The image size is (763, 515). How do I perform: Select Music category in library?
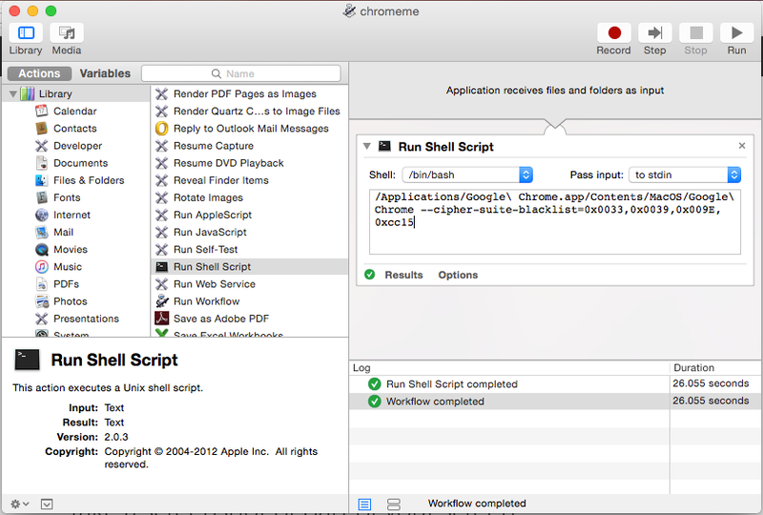coord(68,267)
